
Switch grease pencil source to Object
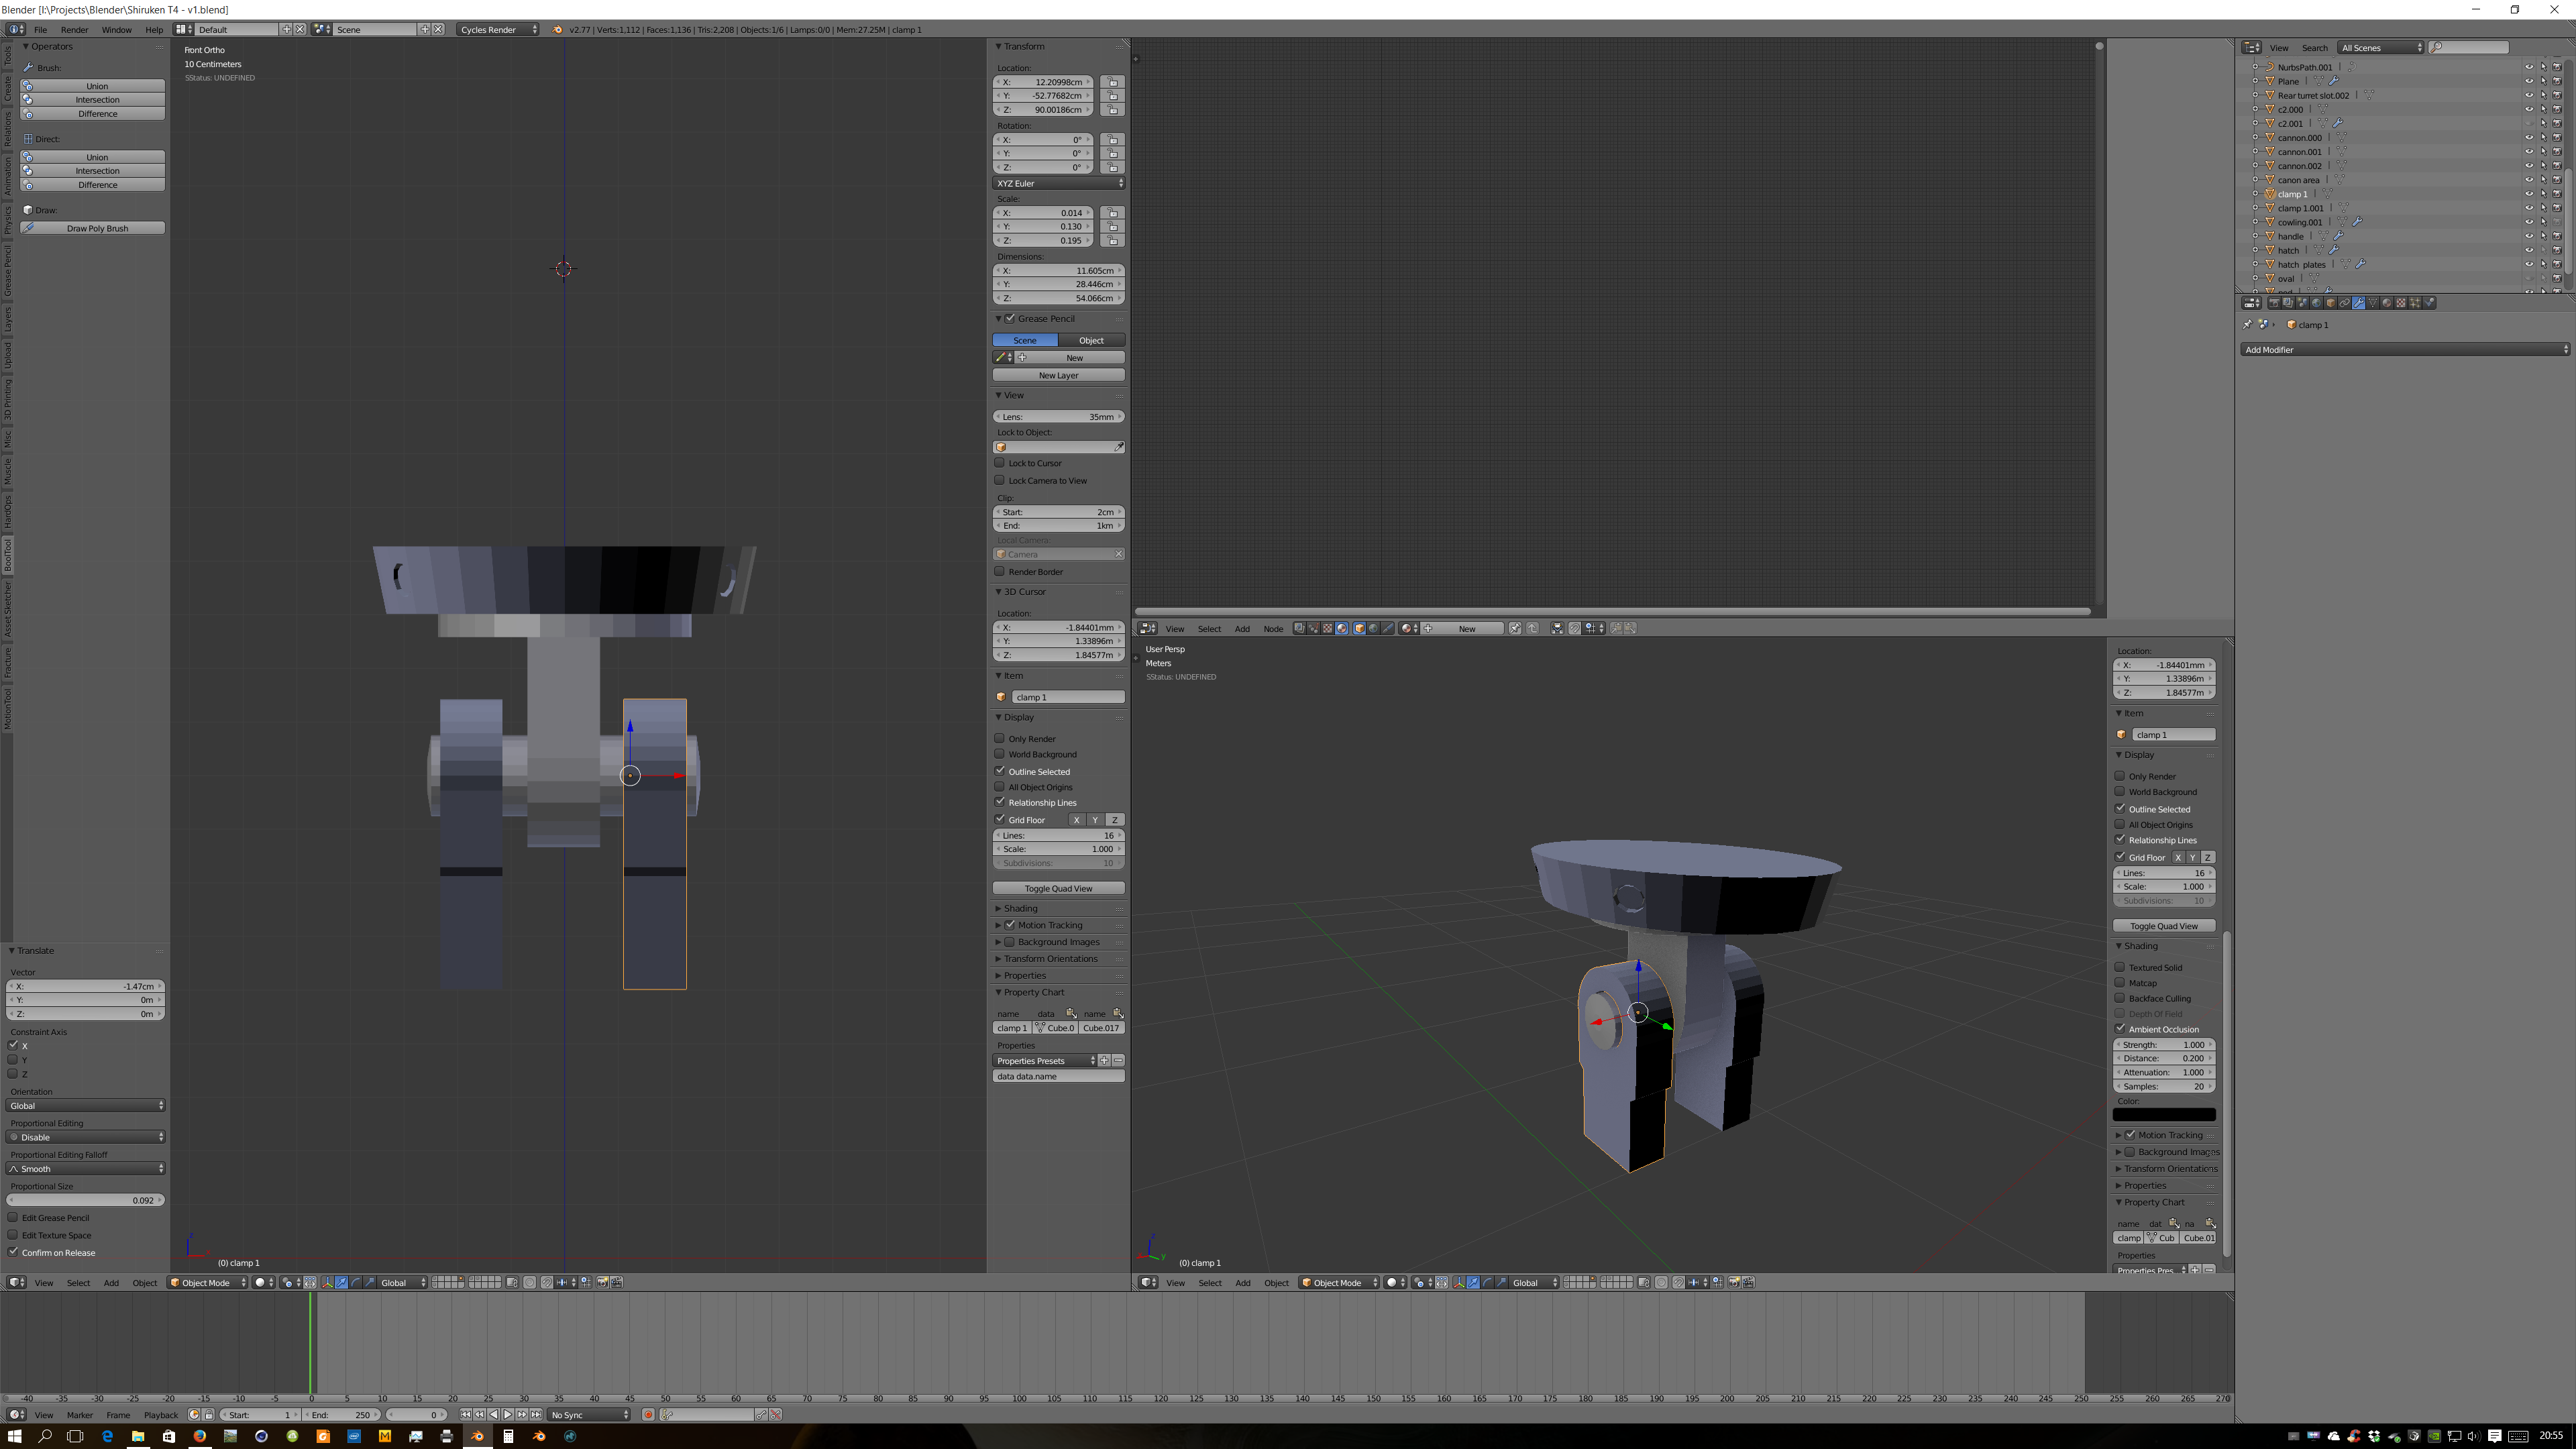1092,340
